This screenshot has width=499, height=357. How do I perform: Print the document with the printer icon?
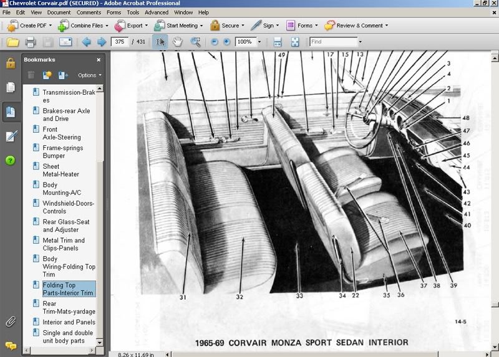click(31, 42)
